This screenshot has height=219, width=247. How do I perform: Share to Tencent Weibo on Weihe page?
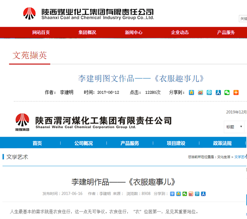point(197,194)
